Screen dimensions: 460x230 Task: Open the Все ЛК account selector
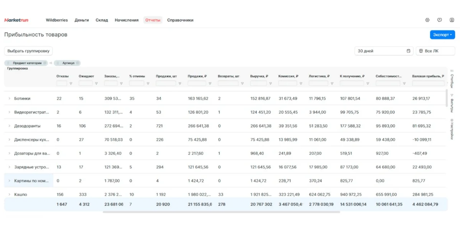point(435,51)
